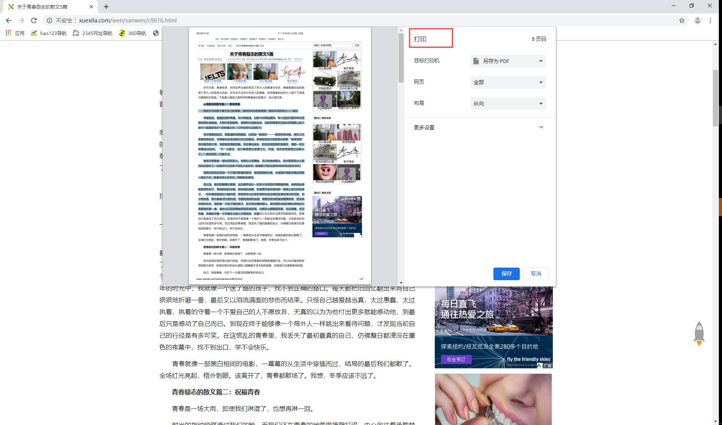This screenshot has height=425, width=722.
Task: Go back to the previous page
Action: pos(9,20)
